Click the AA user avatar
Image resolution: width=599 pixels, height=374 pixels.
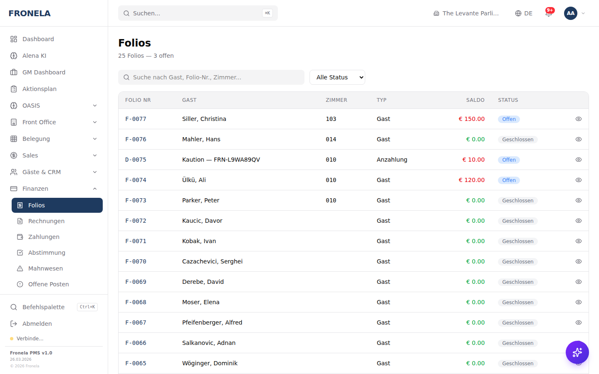(x=570, y=13)
